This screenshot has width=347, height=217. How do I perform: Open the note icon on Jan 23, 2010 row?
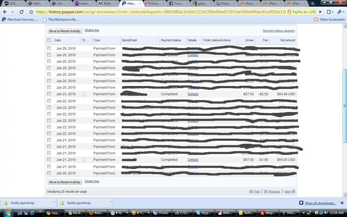84,94
